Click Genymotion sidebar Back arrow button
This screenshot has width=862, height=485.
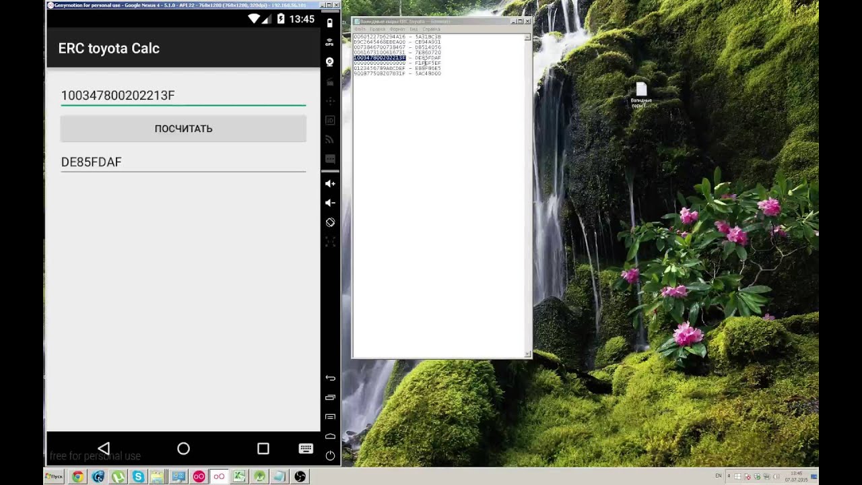point(330,378)
